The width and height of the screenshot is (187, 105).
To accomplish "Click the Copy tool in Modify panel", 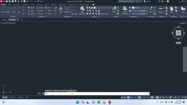I will click(x=31, y=11).
